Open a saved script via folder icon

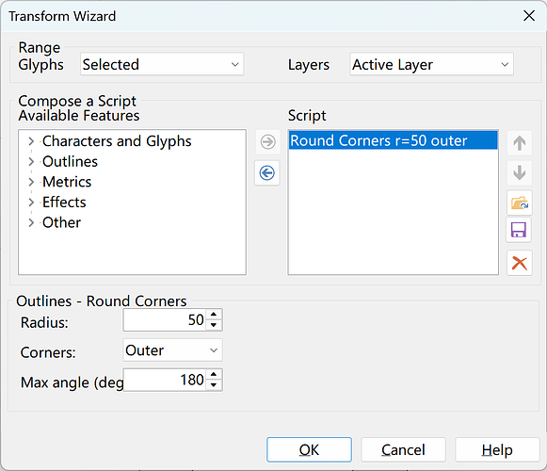[520, 203]
